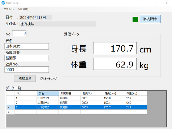Click the No. cell of row 2
Screen dimensions: 172x129
pos(26,103)
